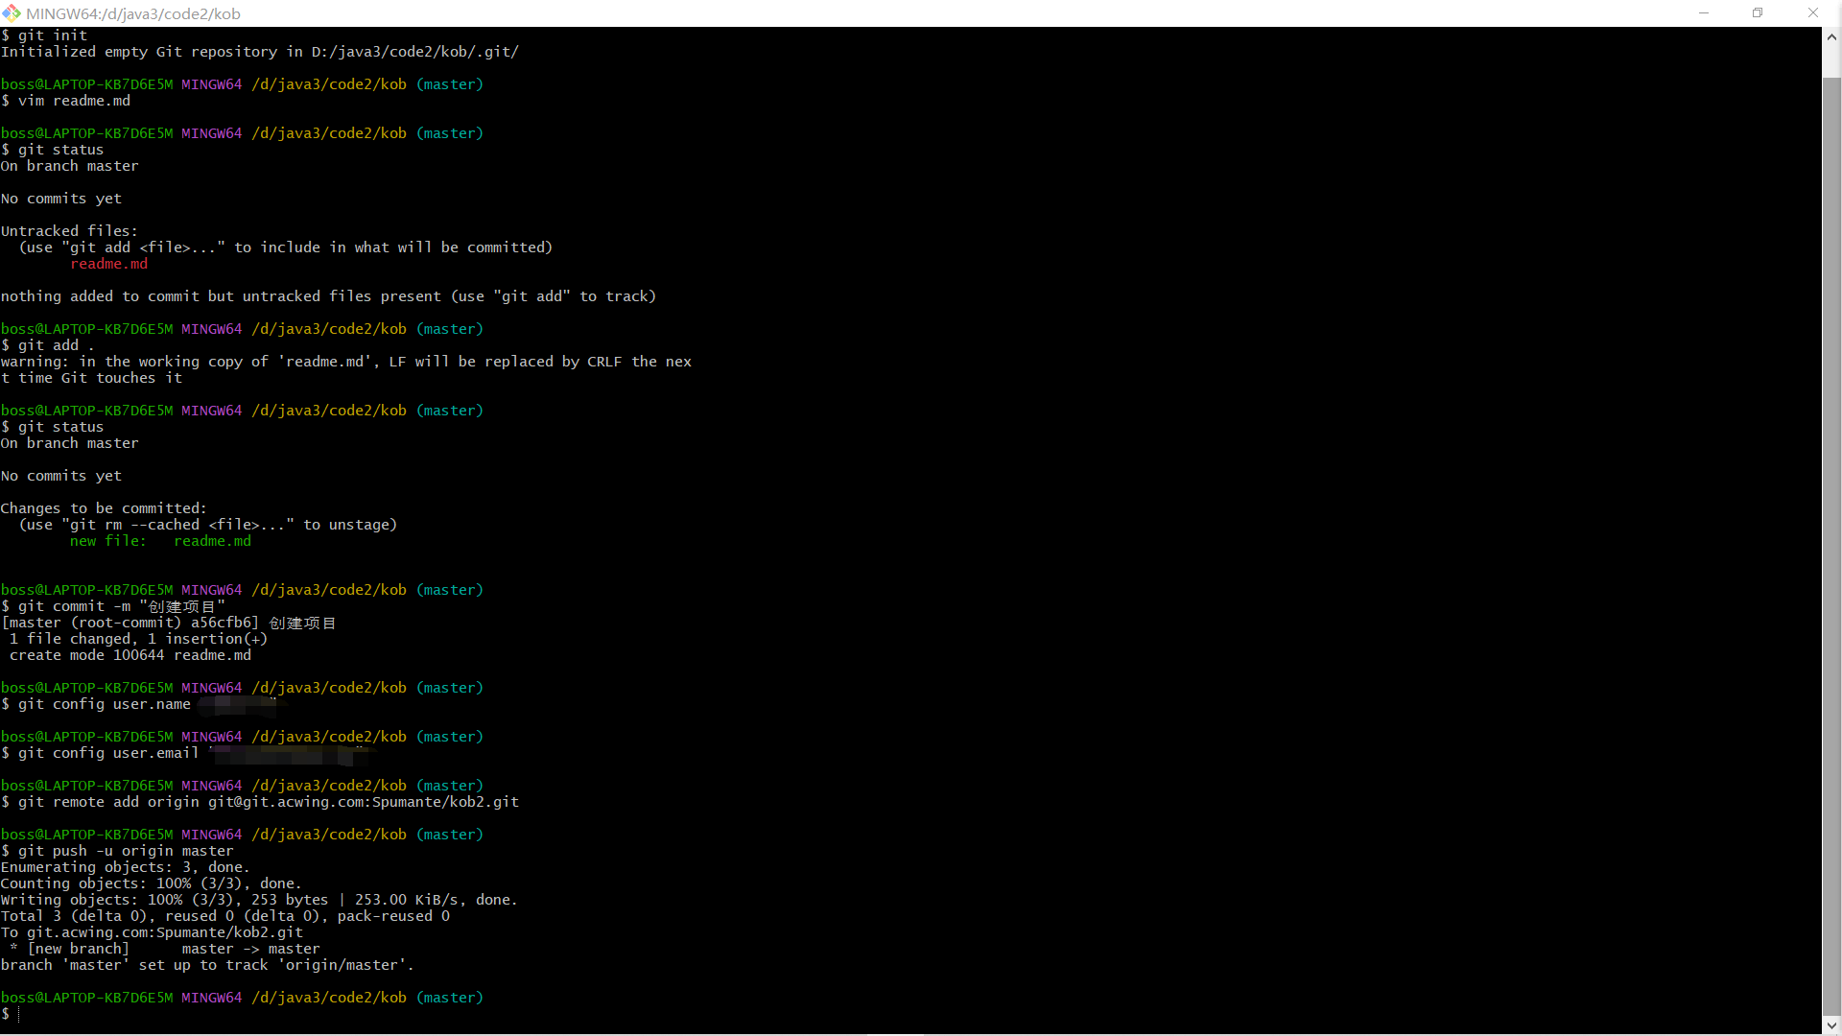Screen dimensions: 1842x1036
Task: Close the MINGW64 terminal window
Action: tap(1812, 12)
